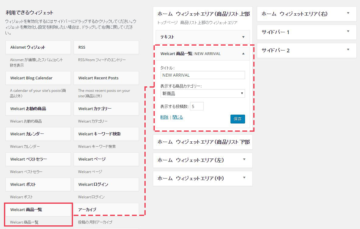Click the 削除 link
This screenshot has width=360, height=229.
point(164,117)
